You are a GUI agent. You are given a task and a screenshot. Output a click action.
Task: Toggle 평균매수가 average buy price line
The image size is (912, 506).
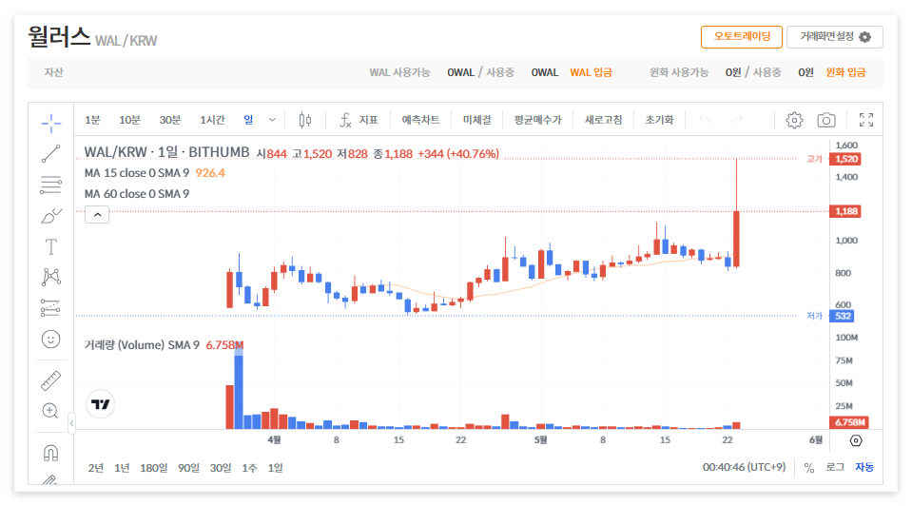538,120
